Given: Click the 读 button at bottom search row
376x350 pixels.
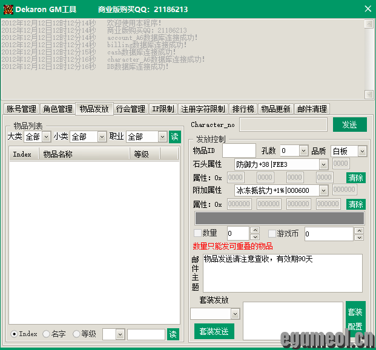Looking at the screenshot, I should (173, 334).
